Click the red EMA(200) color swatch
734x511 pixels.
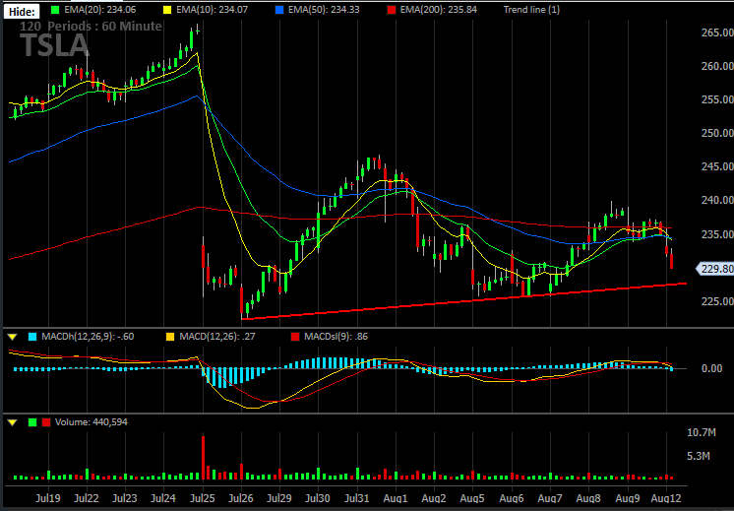point(391,9)
